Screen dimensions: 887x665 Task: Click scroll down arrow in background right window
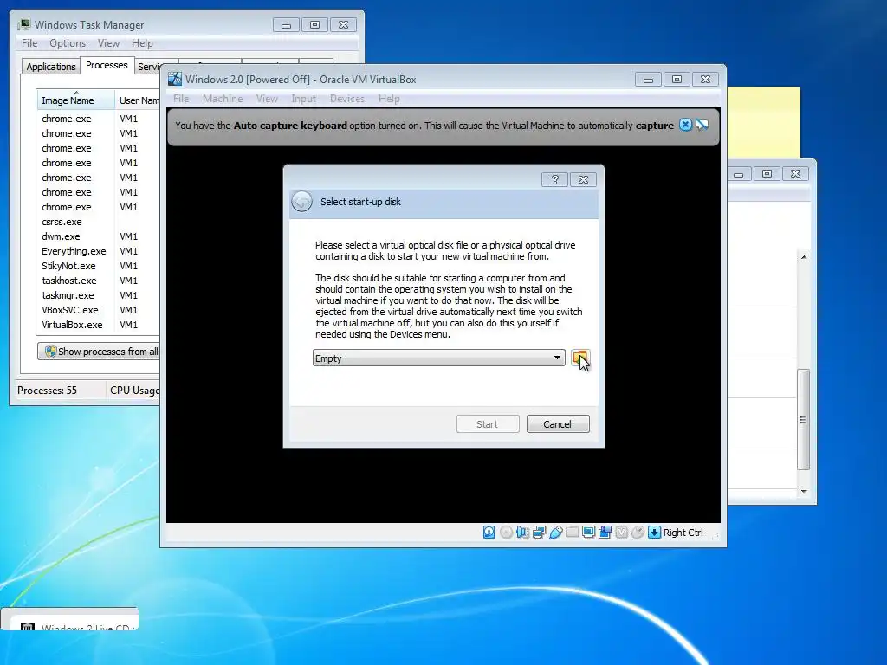pos(803,492)
